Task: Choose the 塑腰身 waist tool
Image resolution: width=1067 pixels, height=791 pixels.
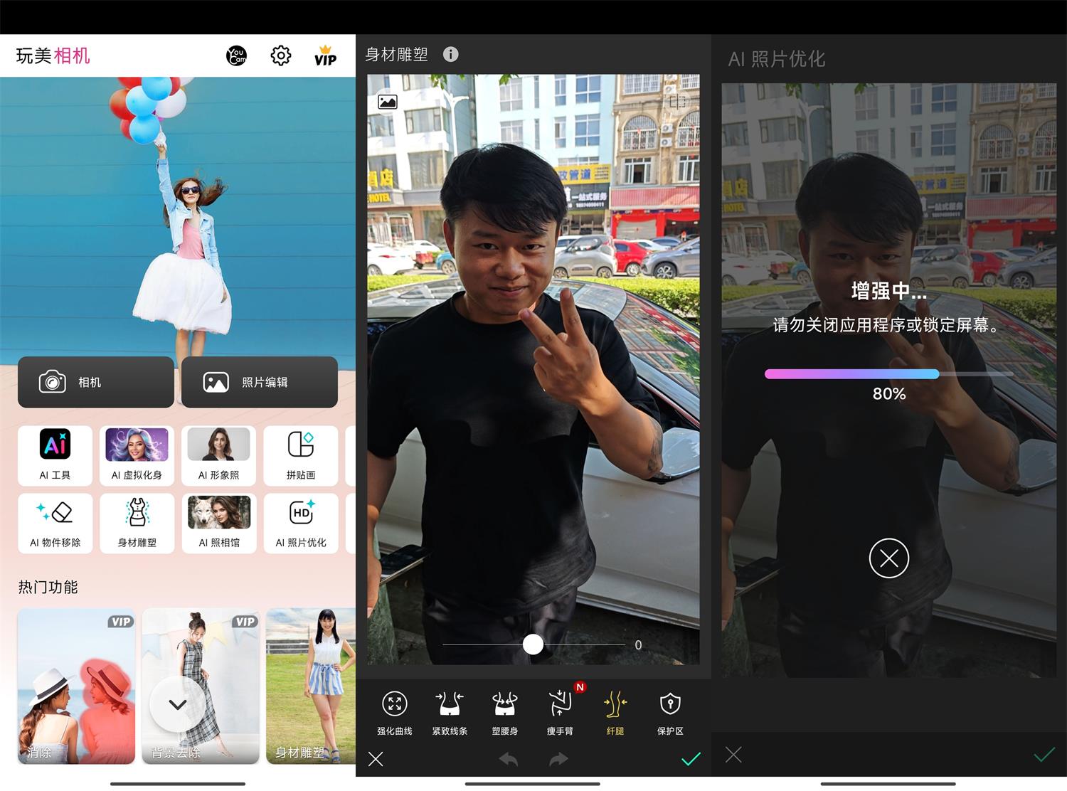Action: 504,712
